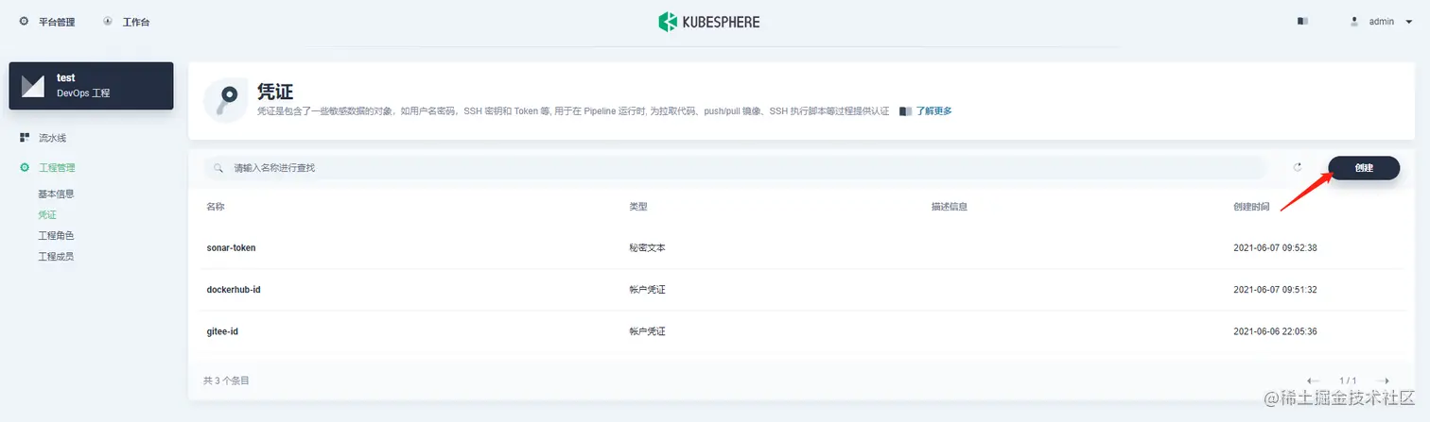Click 帐户凭证 in the dockerhub-id row
This screenshot has height=422, width=1430.
648,289
